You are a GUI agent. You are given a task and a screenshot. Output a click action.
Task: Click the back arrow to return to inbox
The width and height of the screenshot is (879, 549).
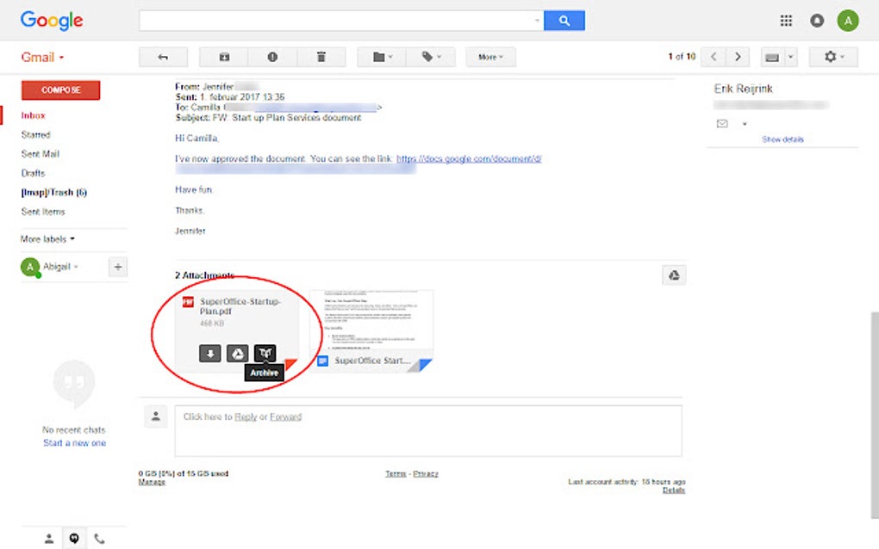click(162, 57)
